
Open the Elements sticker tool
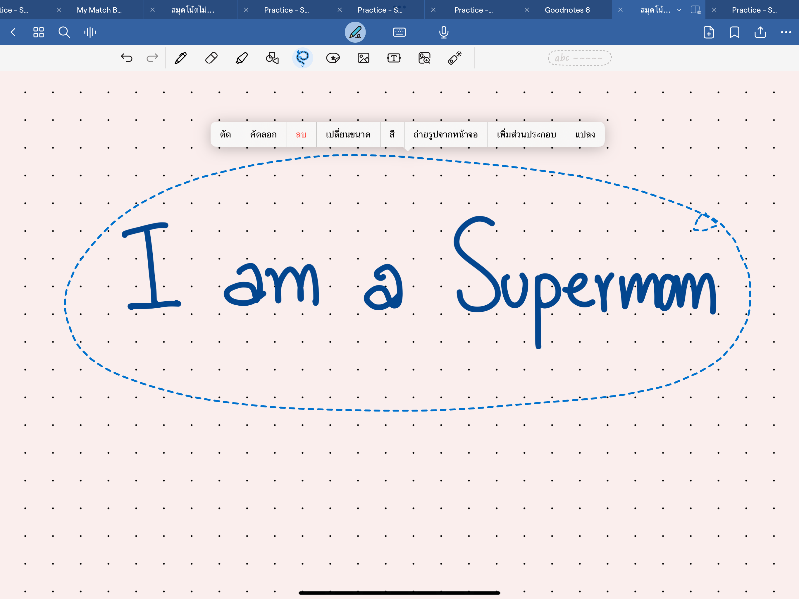tap(333, 58)
